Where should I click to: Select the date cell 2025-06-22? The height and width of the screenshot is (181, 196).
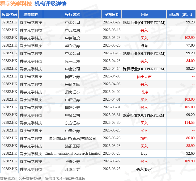tap(112, 22)
